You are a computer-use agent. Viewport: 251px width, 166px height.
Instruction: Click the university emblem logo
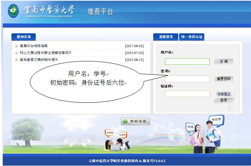(13, 12)
